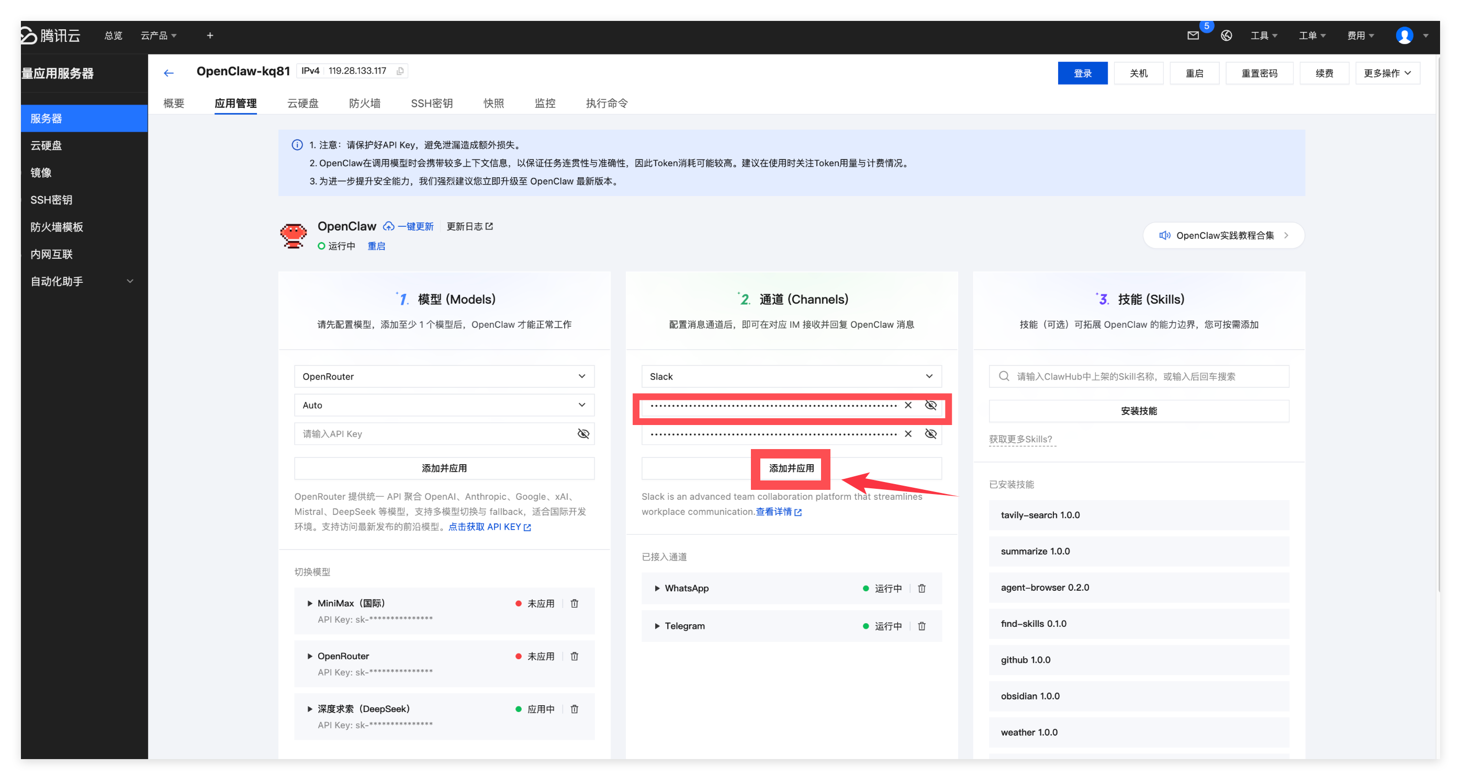The width and height of the screenshot is (1461, 780).
Task: Open the OpenRouter provider dropdown
Action: click(x=444, y=377)
